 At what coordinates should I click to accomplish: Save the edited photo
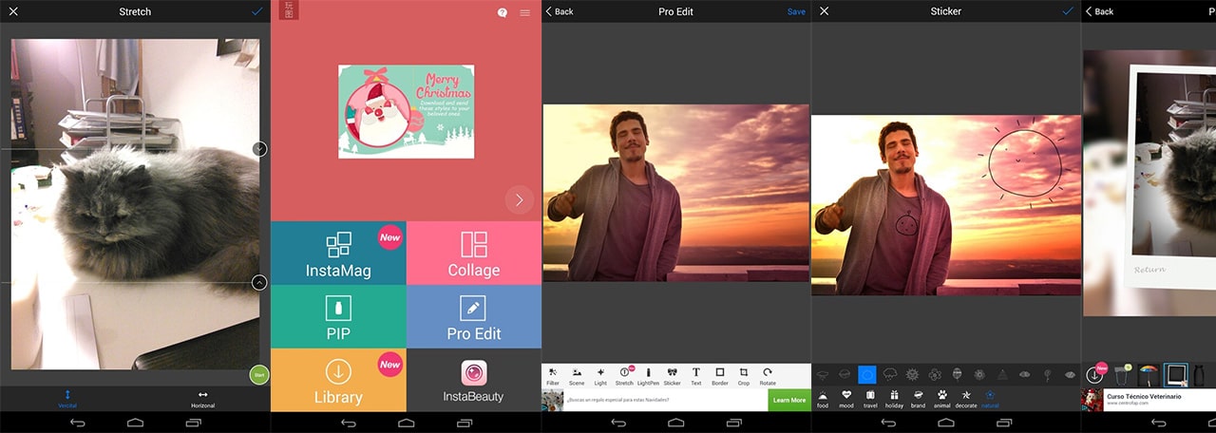point(796,11)
